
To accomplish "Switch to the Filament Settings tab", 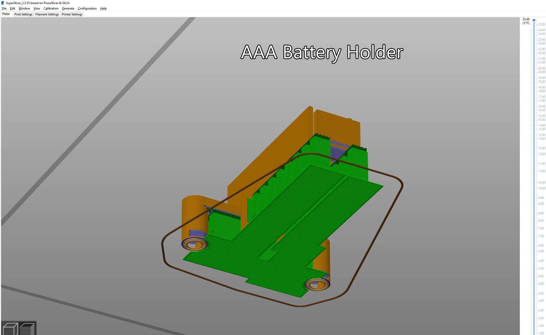I will (47, 14).
